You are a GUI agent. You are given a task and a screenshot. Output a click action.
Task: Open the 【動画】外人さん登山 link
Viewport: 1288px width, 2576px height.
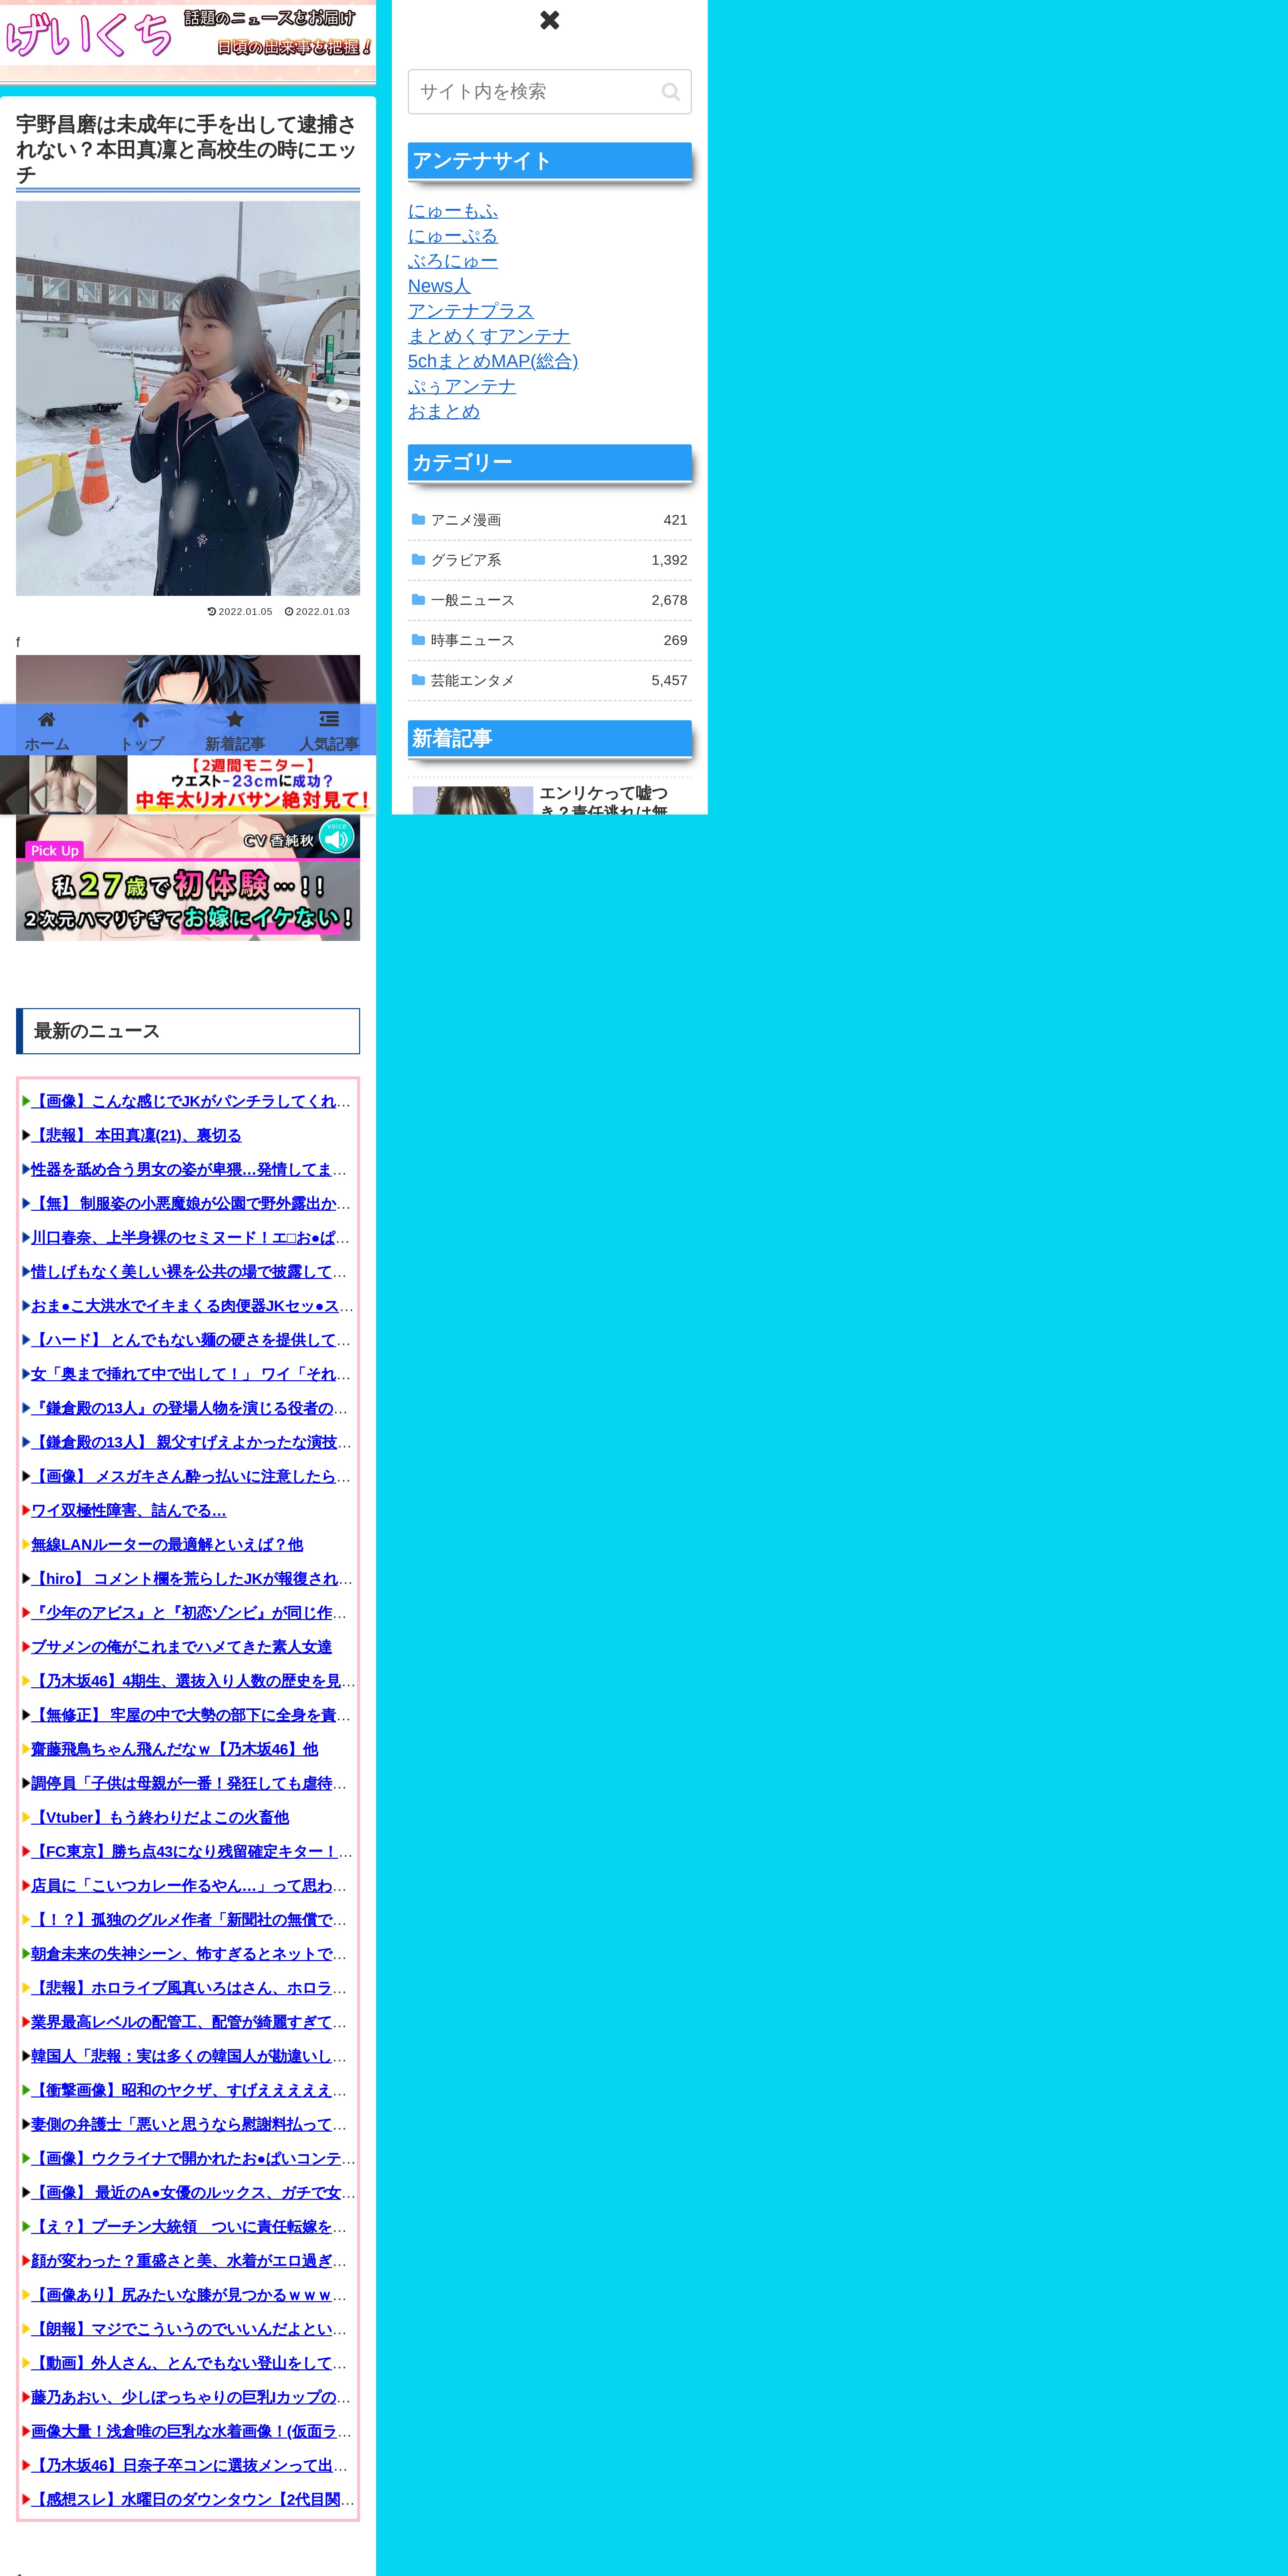[x=189, y=2363]
